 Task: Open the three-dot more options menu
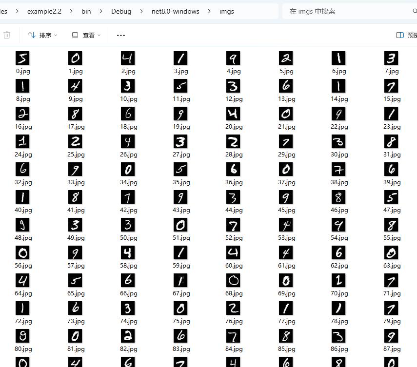click(x=121, y=35)
